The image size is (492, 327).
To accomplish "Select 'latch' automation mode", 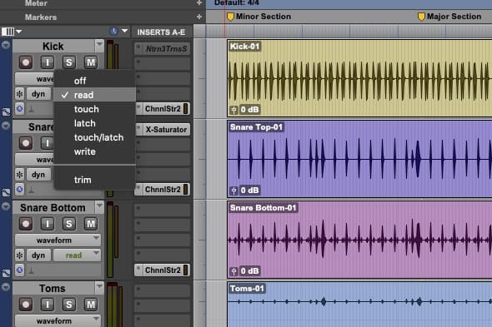I will pos(95,123).
